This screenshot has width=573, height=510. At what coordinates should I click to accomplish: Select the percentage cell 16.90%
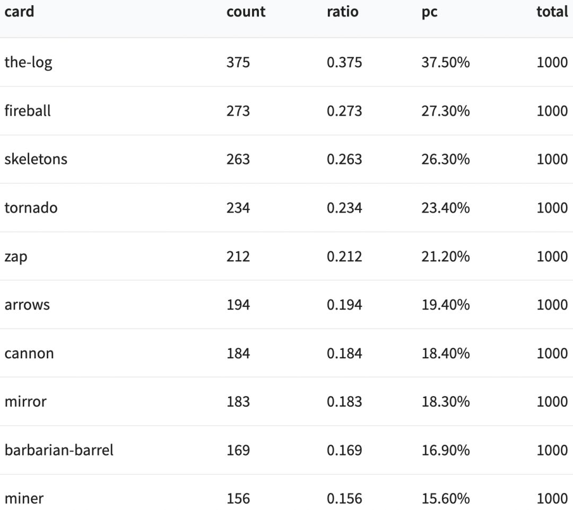[445, 450]
